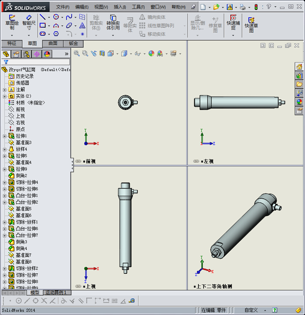Open File Explorer in task pane
This screenshot has height=315, width=305.
tap(299, 84)
